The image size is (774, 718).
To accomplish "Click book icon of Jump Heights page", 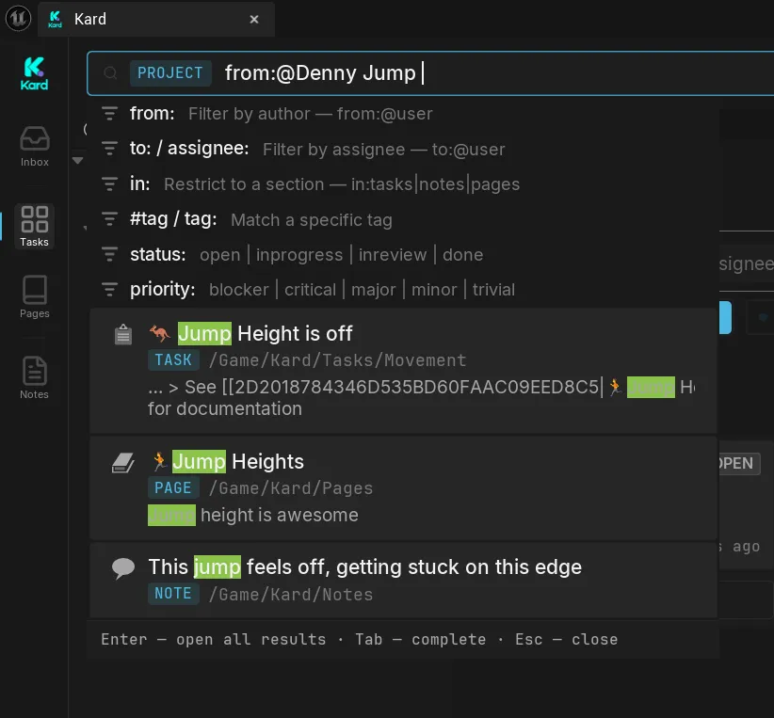I will tap(123, 463).
